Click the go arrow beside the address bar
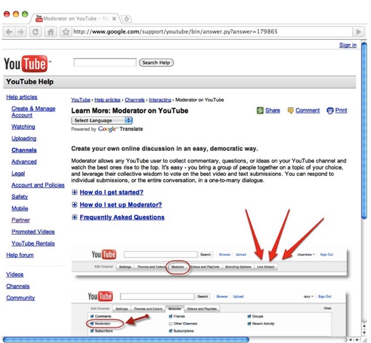 pos(359,31)
